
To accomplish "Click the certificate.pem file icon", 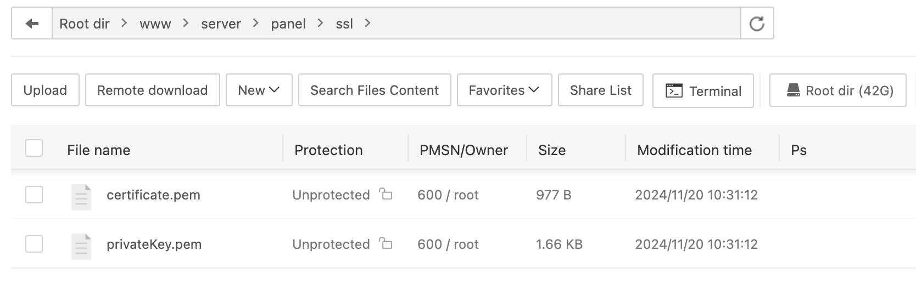I will click(x=81, y=197).
